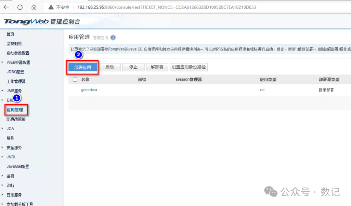
Task: Open 服务 in the sidebar
Action: 10,138
